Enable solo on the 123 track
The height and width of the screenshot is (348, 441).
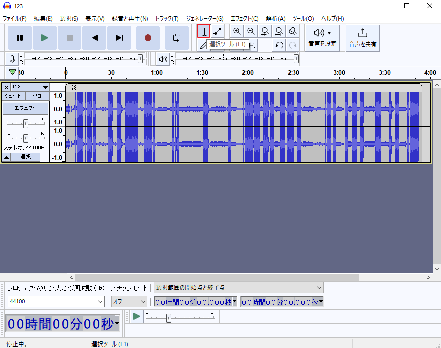point(36,96)
